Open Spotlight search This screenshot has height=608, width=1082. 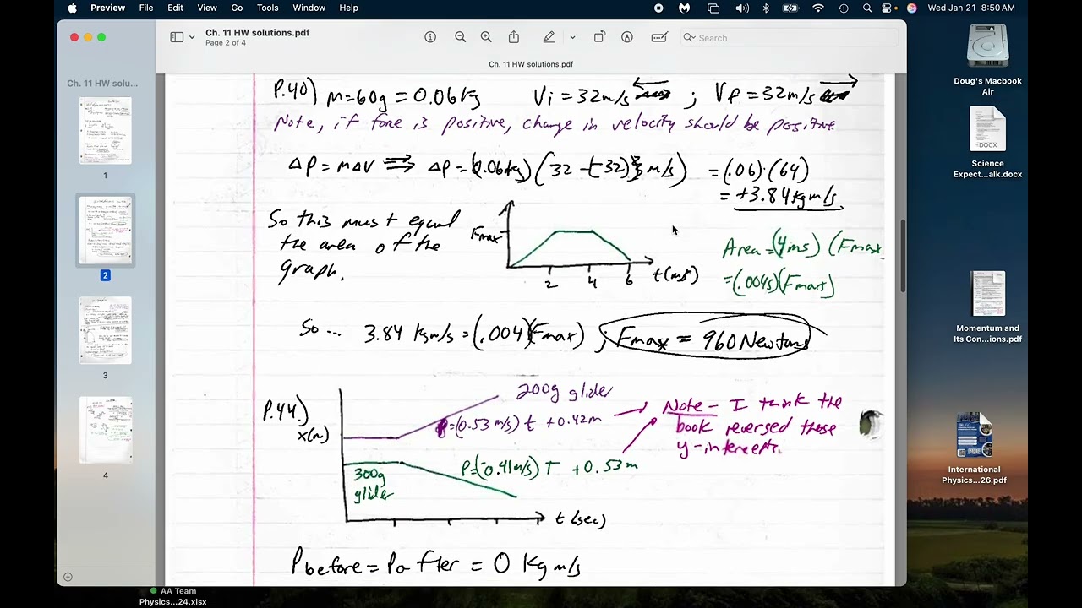(x=867, y=8)
